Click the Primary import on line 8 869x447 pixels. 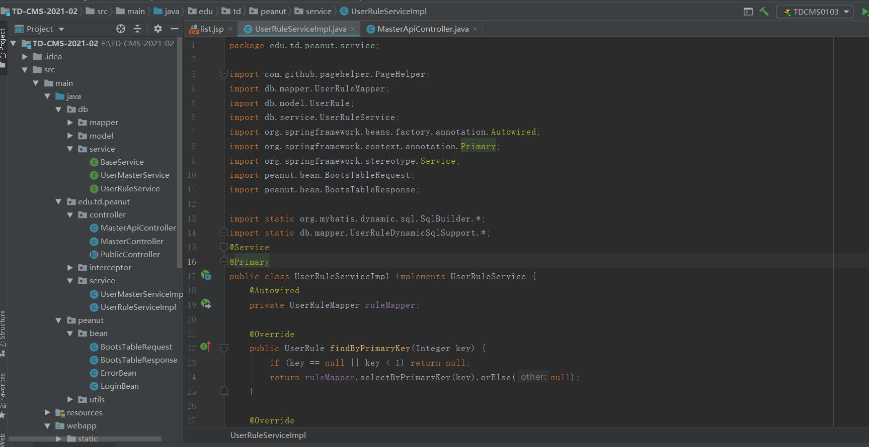click(478, 146)
